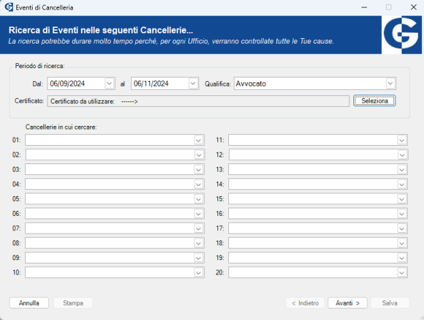This screenshot has width=424, height=320.
Task: Open the Cancelleria 10 dropdown arrow
Action: (198, 272)
